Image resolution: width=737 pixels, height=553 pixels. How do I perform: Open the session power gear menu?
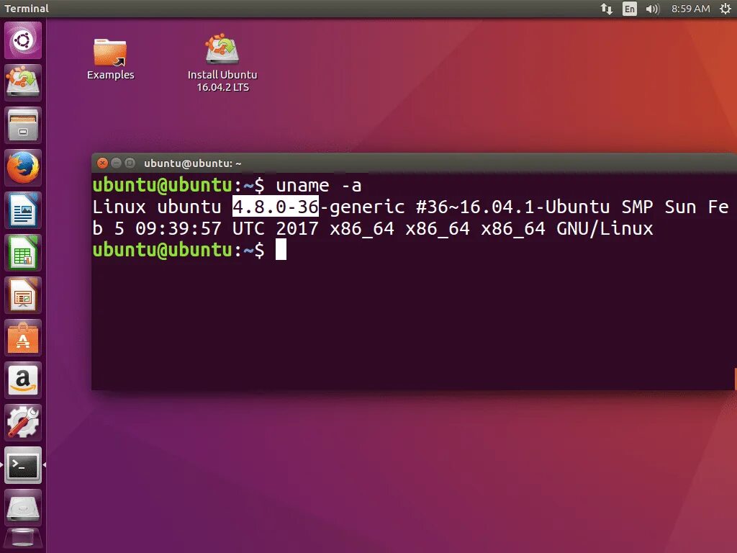coord(725,9)
